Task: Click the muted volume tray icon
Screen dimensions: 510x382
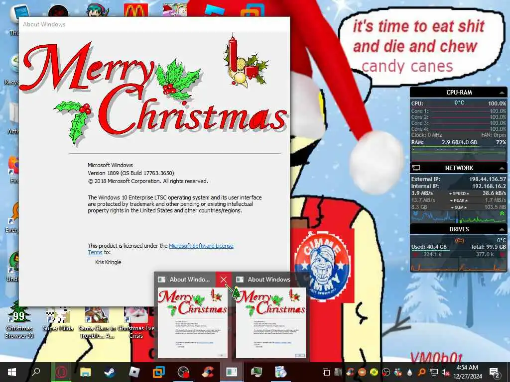Action: click(x=445, y=372)
